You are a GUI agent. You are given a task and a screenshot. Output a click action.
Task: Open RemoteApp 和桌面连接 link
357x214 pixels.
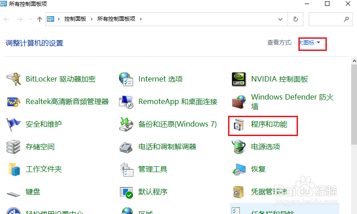[x=178, y=101]
